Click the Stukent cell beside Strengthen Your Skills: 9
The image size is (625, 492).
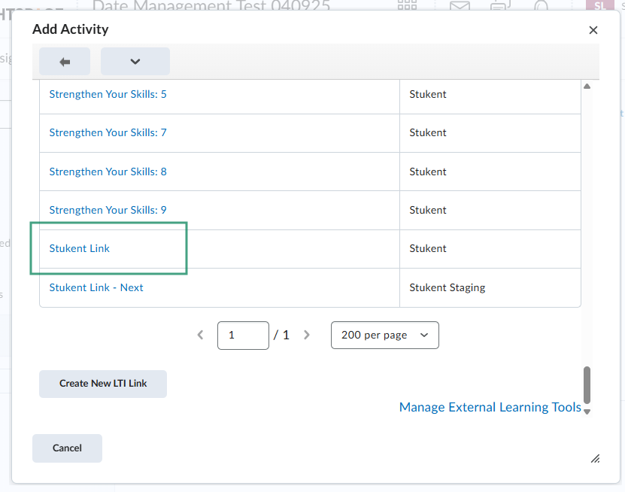point(490,210)
